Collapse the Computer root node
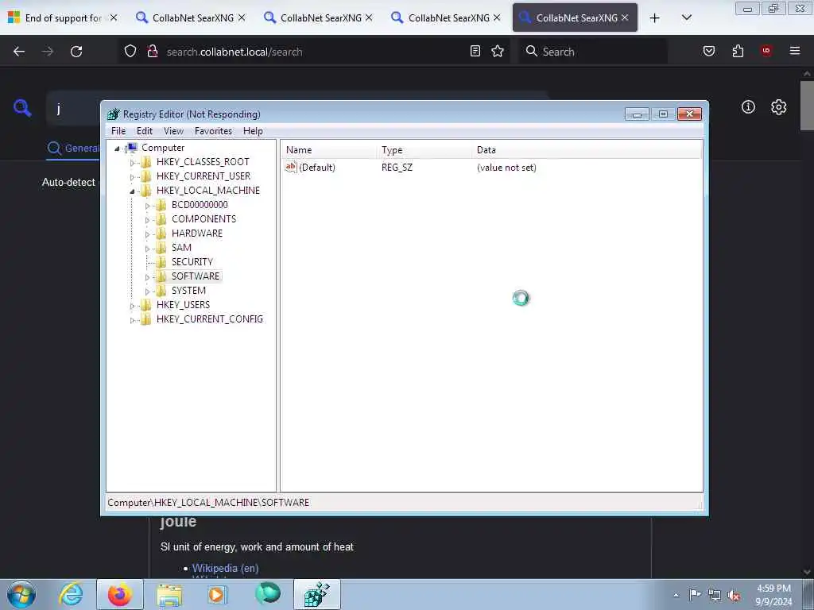814x610 pixels. tap(118, 149)
